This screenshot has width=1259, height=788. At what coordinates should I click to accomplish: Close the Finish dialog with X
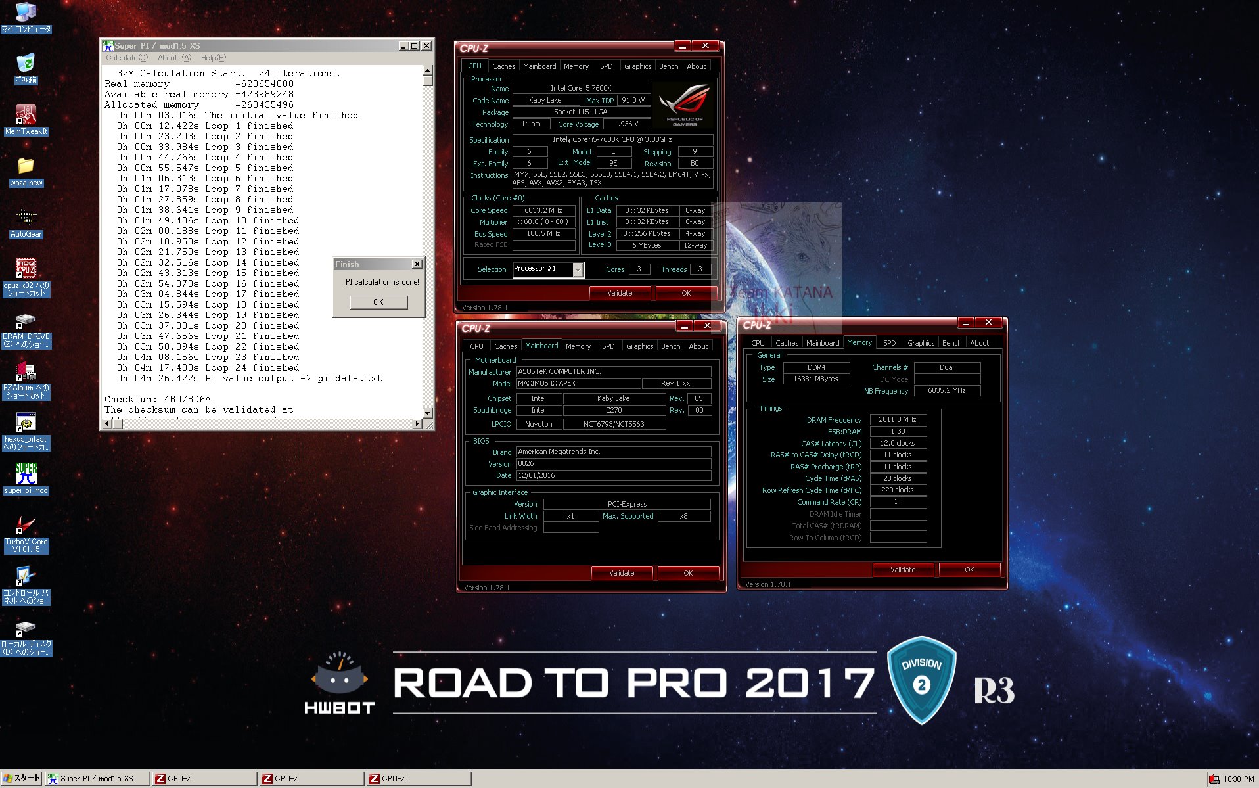tap(417, 264)
